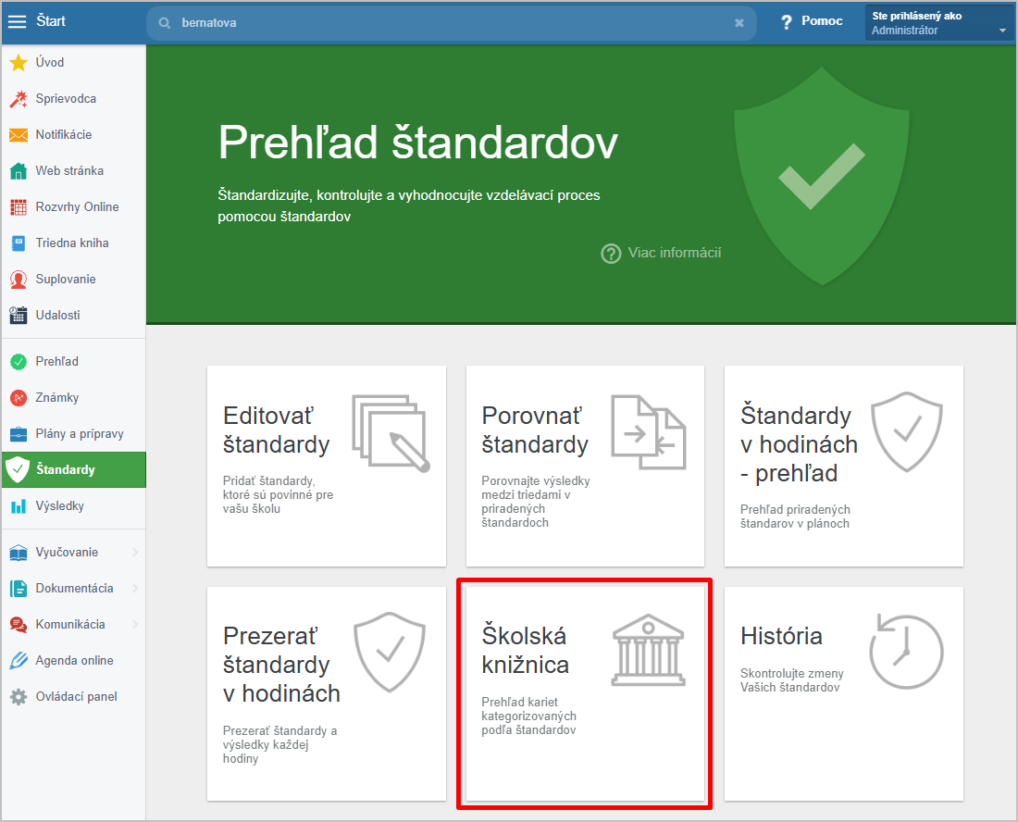Click the search field containing bernatova

[452, 23]
